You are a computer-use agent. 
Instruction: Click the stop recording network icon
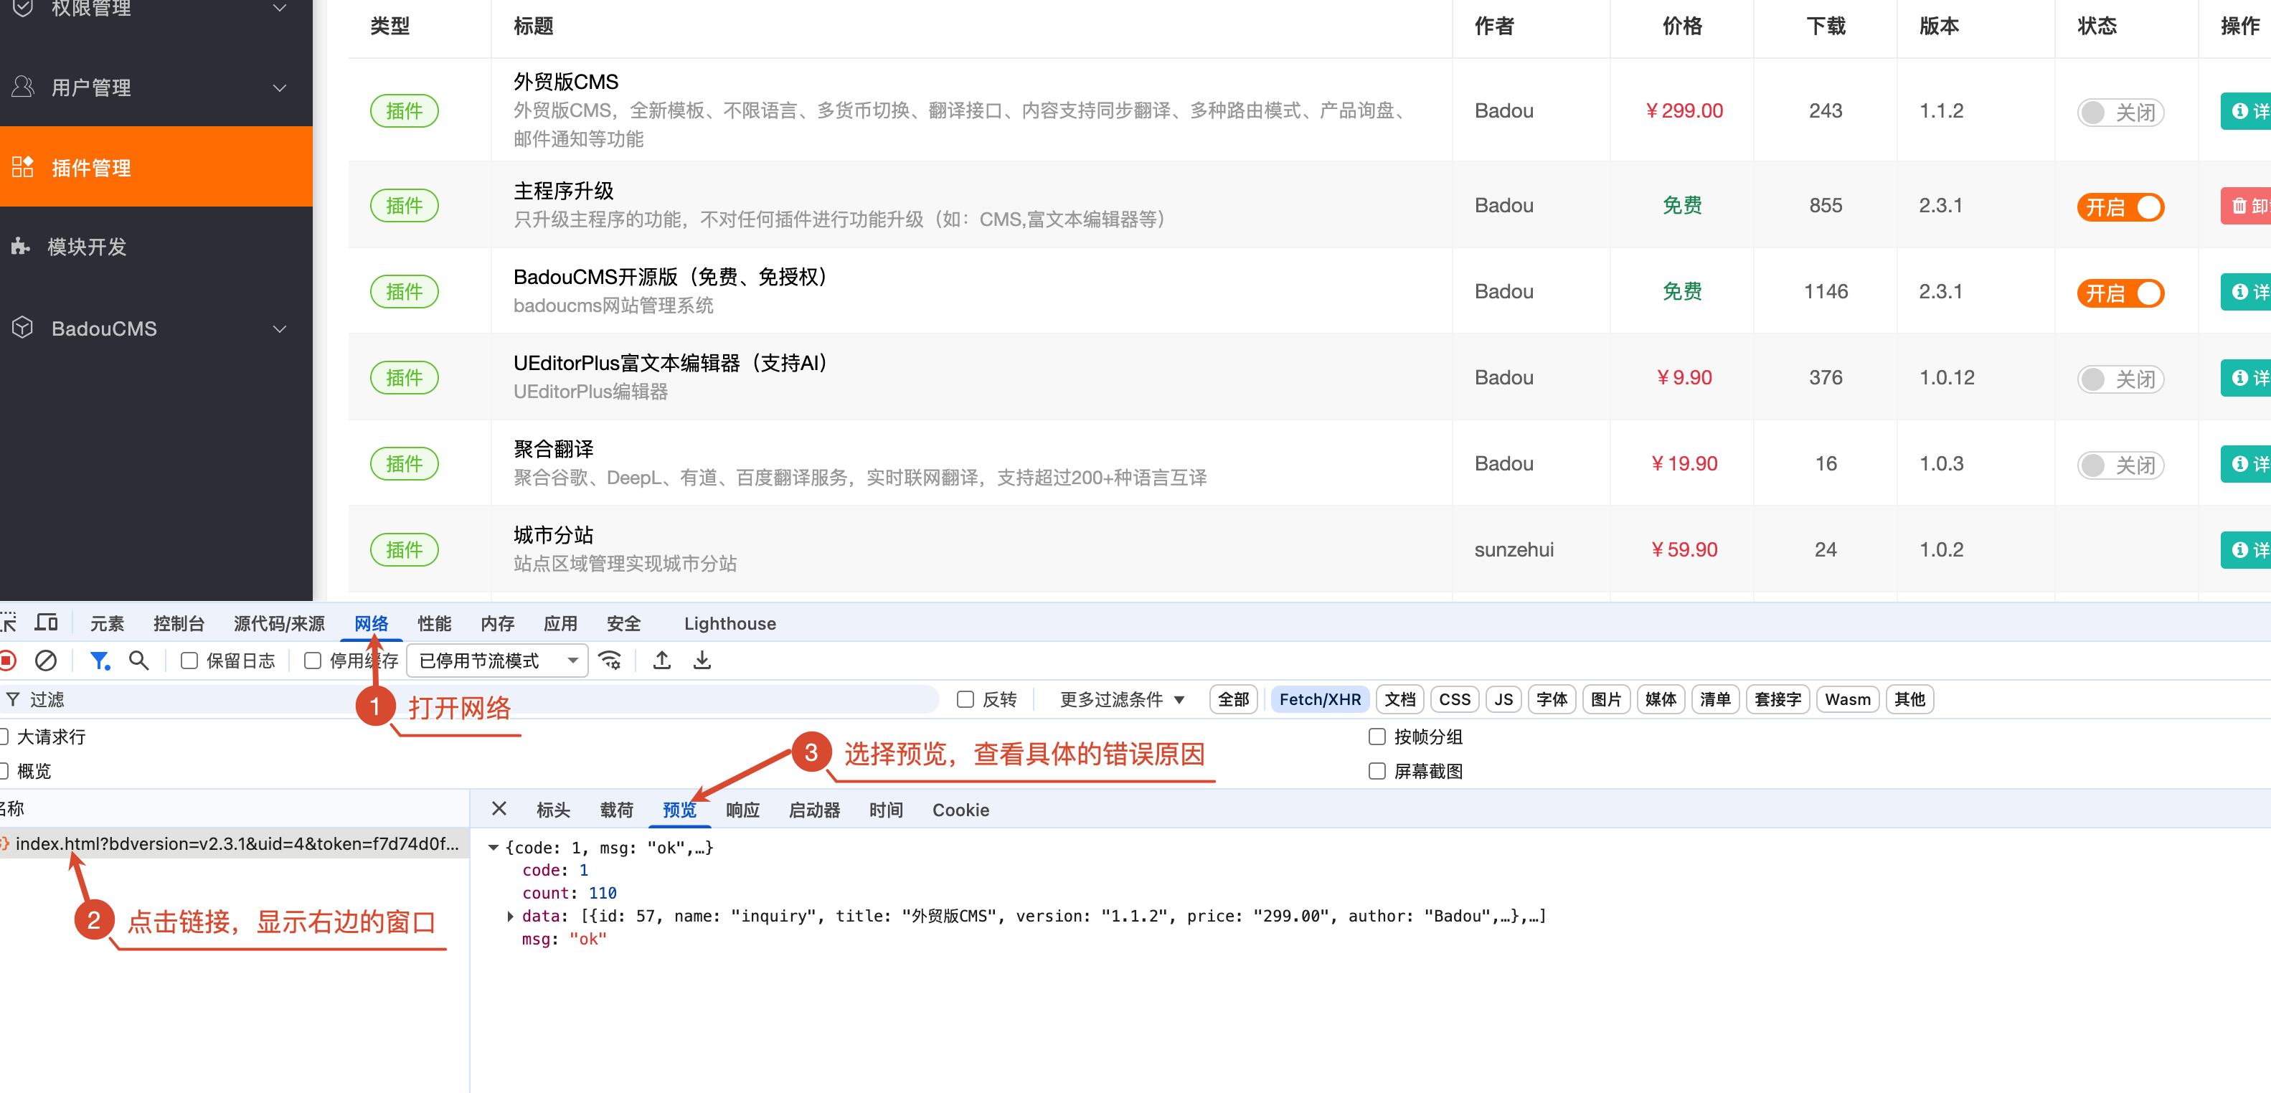click(x=7, y=661)
